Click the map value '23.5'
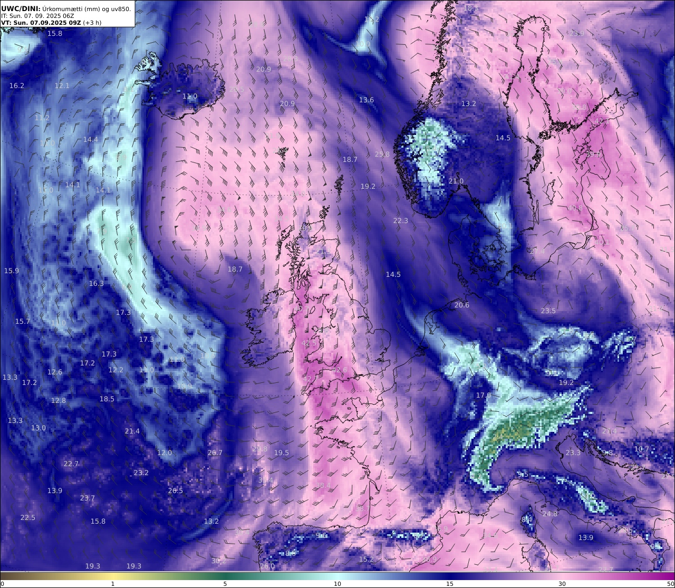 pyautogui.click(x=548, y=311)
